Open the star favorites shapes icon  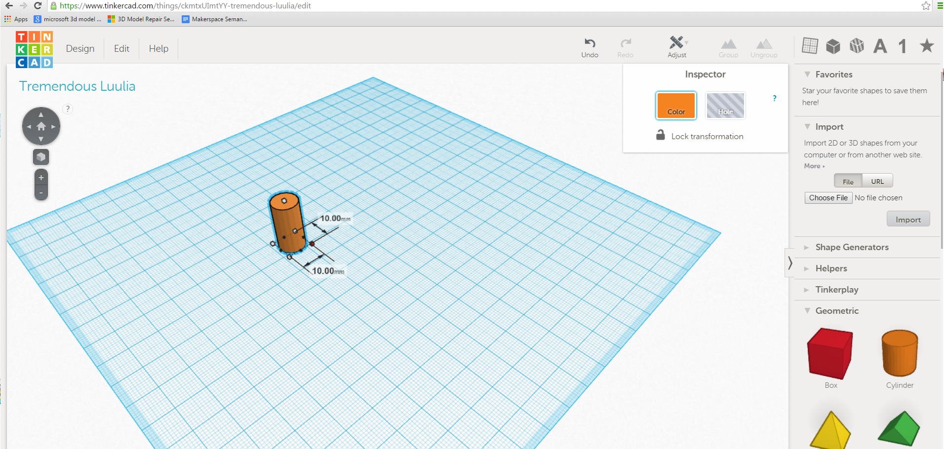pyautogui.click(x=927, y=45)
